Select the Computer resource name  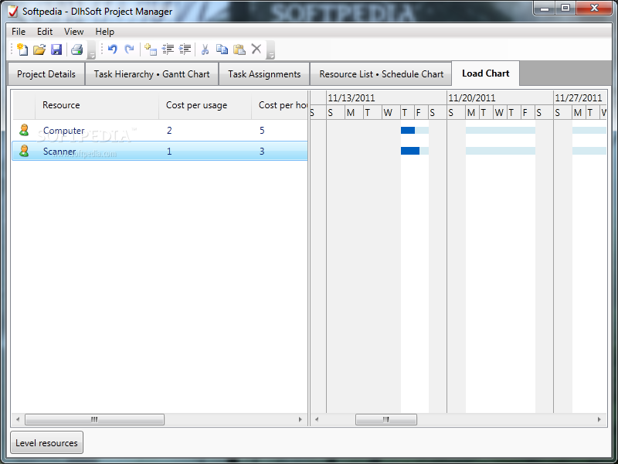point(63,130)
